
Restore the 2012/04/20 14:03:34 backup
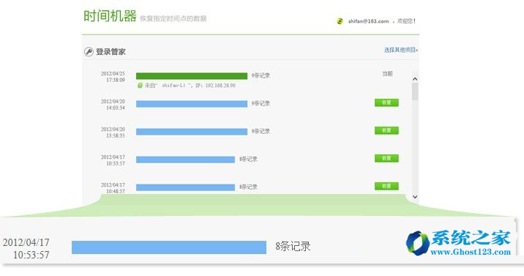point(386,102)
